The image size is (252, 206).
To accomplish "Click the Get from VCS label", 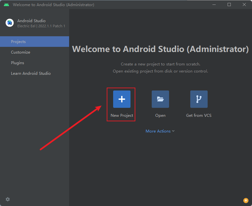I will click(x=199, y=116).
